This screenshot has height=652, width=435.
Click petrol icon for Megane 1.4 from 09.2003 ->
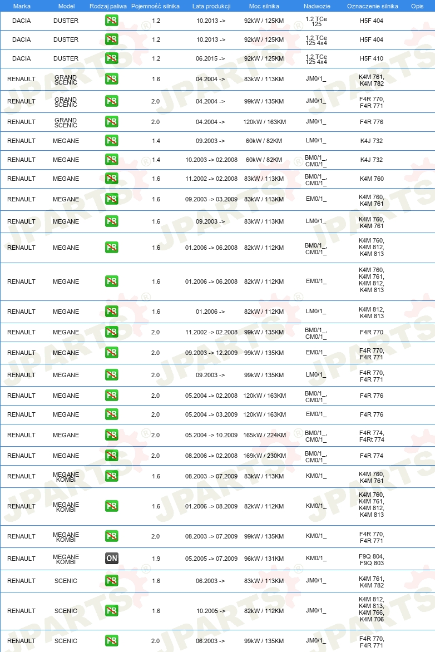click(x=111, y=141)
